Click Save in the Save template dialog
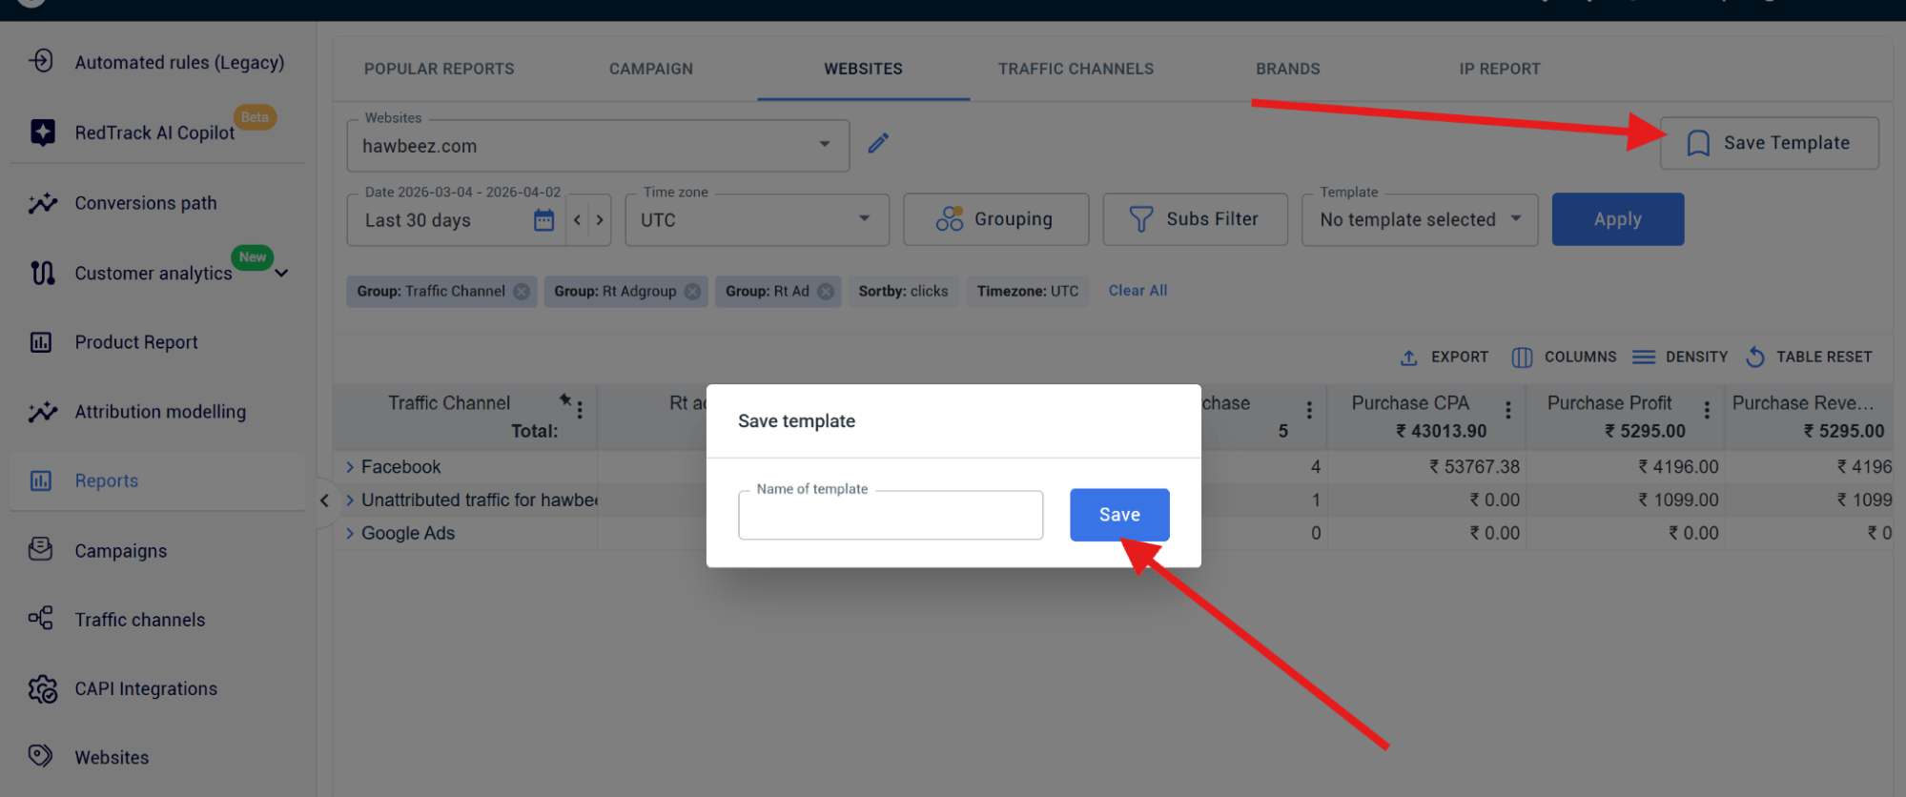Viewport: 1906px width, 797px height. pyautogui.click(x=1119, y=515)
